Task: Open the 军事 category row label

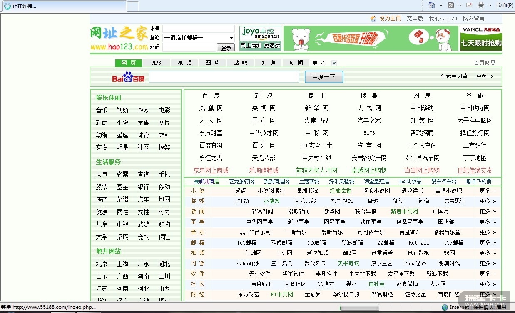Action: pos(198,222)
